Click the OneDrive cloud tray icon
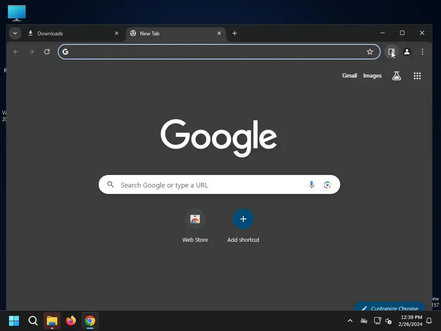The width and height of the screenshot is (441, 331). point(364,321)
